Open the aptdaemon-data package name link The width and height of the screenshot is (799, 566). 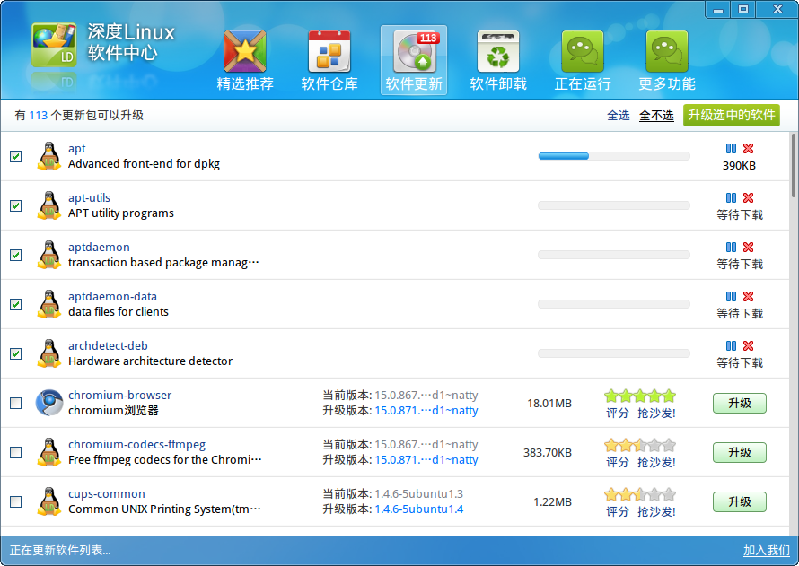click(112, 296)
